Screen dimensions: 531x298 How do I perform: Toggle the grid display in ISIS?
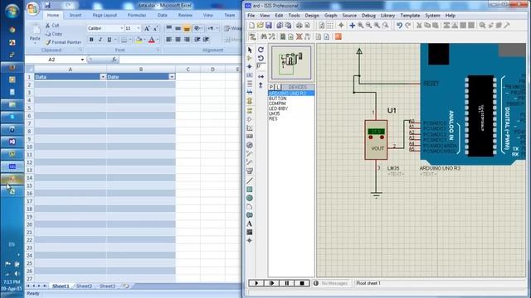(x=330, y=26)
